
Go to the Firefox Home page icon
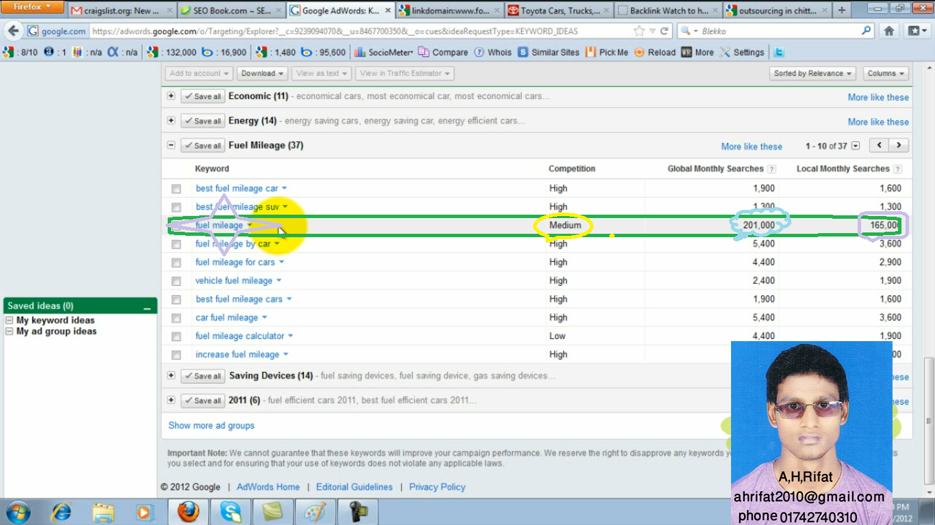889,31
